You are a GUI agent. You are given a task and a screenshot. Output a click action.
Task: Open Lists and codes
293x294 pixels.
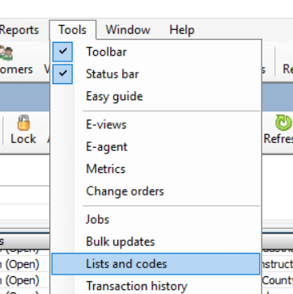[x=155, y=264]
